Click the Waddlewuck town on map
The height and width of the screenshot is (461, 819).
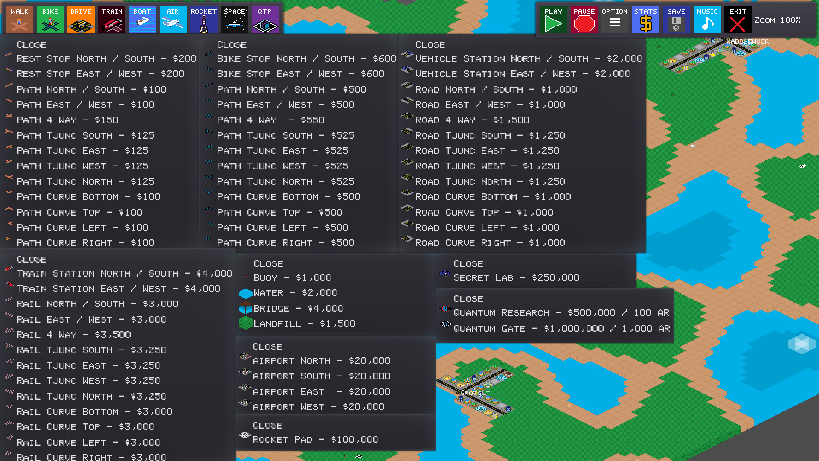coord(747,41)
